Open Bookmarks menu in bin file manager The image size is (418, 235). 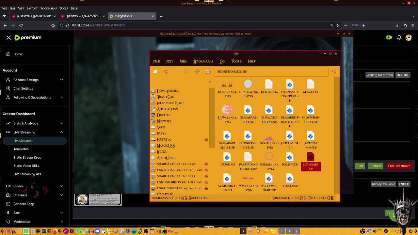[x=203, y=61]
